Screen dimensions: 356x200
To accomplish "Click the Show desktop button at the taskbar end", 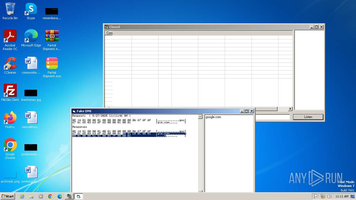I will pos(353,196).
